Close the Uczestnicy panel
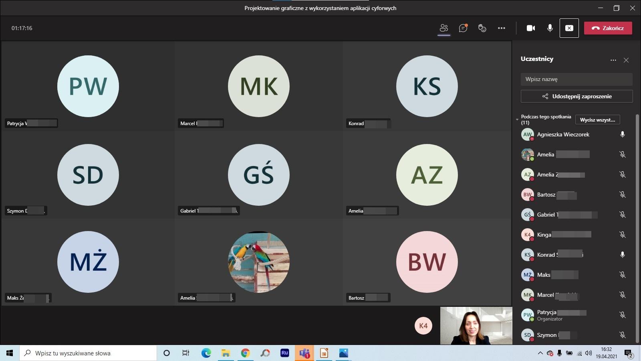The image size is (641, 361). pyautogui.click(x=626, y=60)
